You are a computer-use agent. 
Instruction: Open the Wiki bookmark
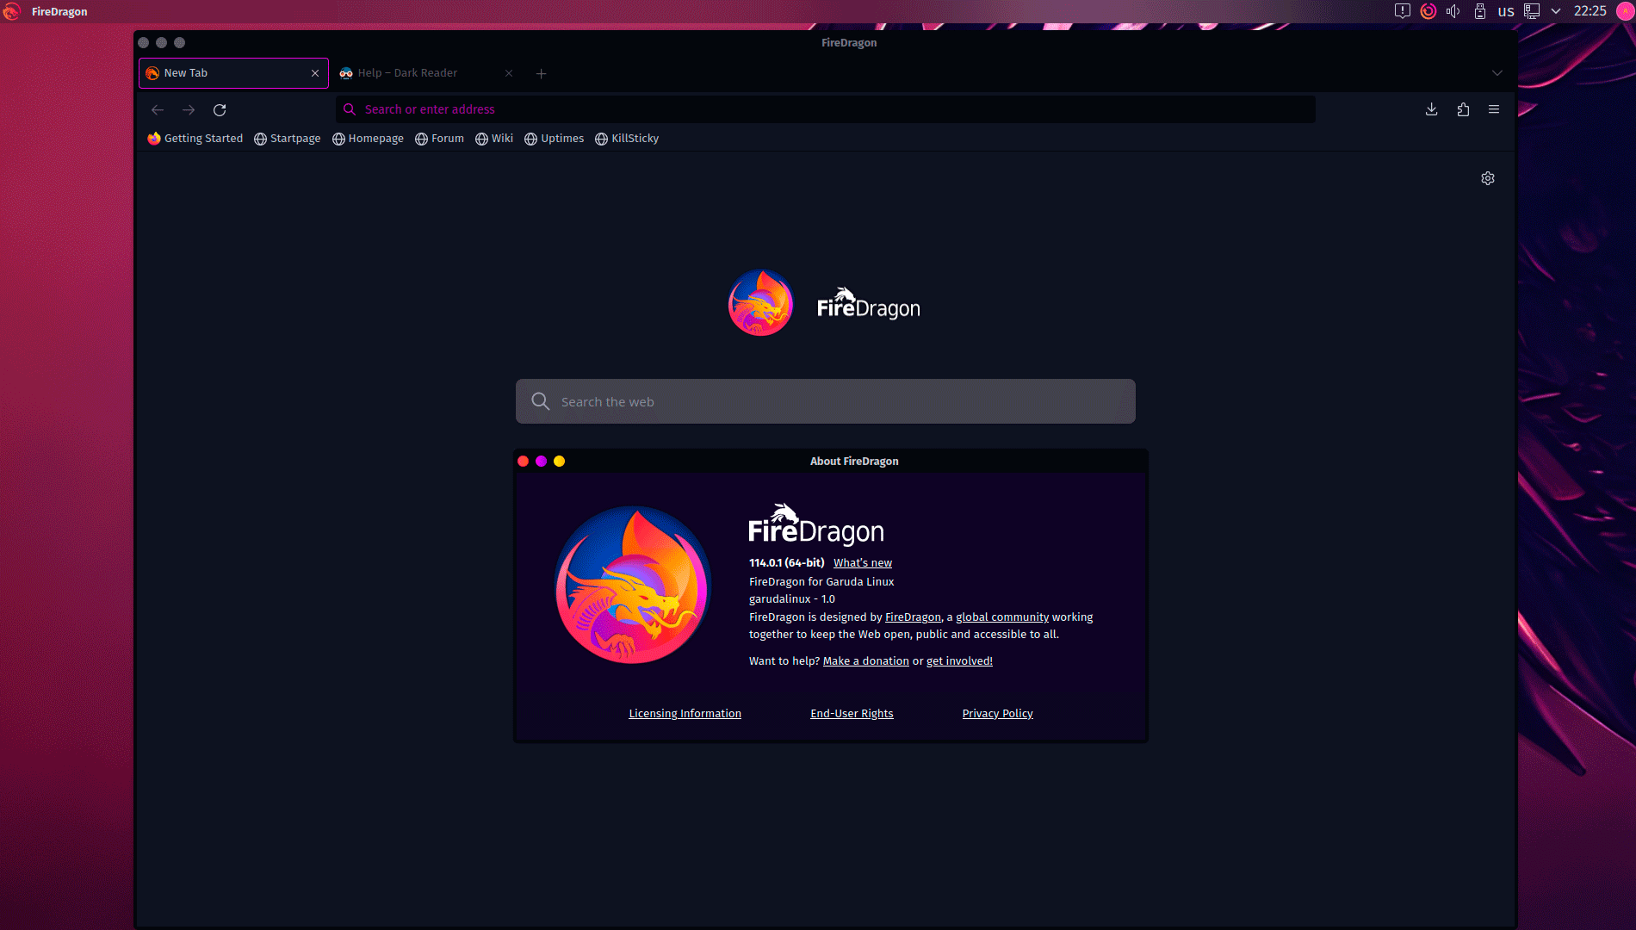[x=494, y=139]
